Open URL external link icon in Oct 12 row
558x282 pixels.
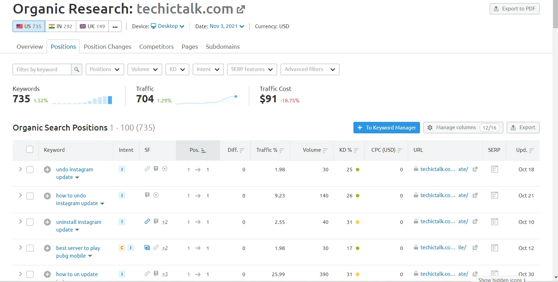(475, 248)
